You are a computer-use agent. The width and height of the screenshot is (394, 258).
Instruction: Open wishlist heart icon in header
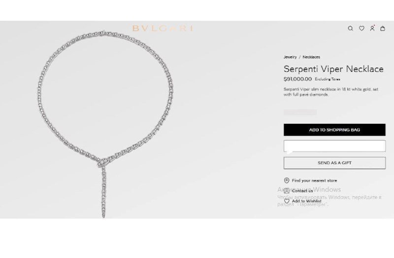click(361, 29)
